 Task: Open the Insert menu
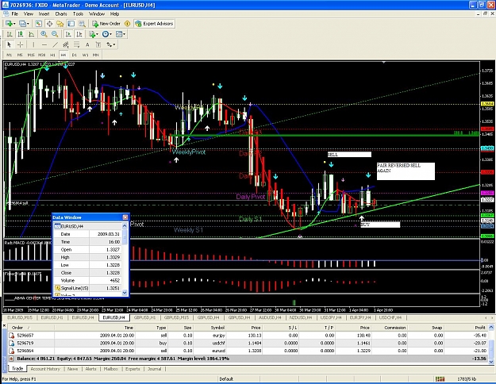(x=44, y=14)
